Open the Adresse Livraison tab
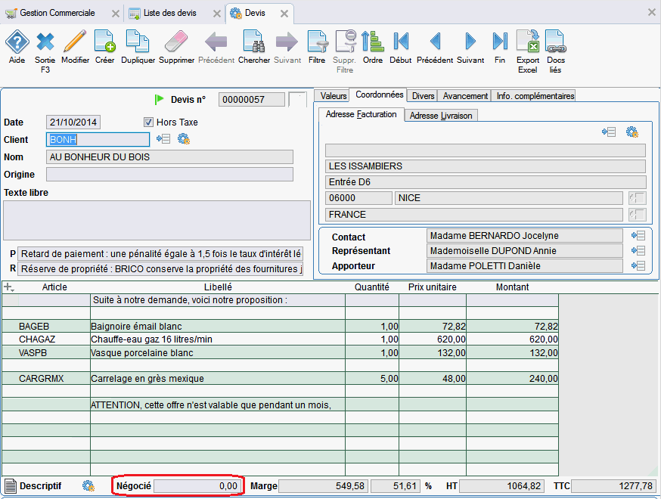Image resolution: width=661 pixels, height=499 pixels. click(x=440, y=116)
